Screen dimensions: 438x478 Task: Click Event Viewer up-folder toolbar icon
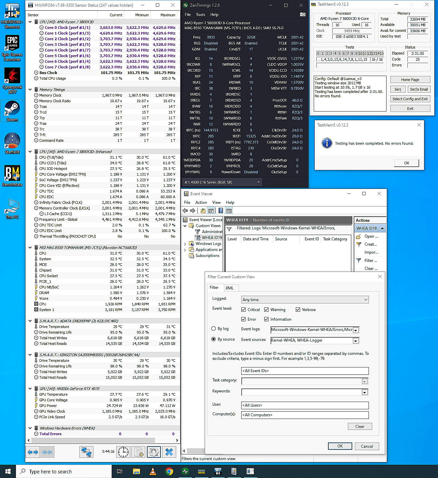click(203, 210)
